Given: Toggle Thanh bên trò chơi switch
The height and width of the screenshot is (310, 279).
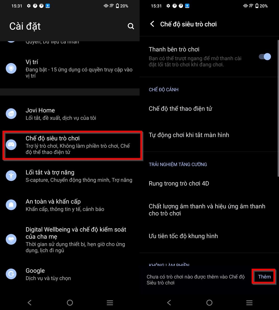Looking at the screenshot, I should [x=265, y=57].
